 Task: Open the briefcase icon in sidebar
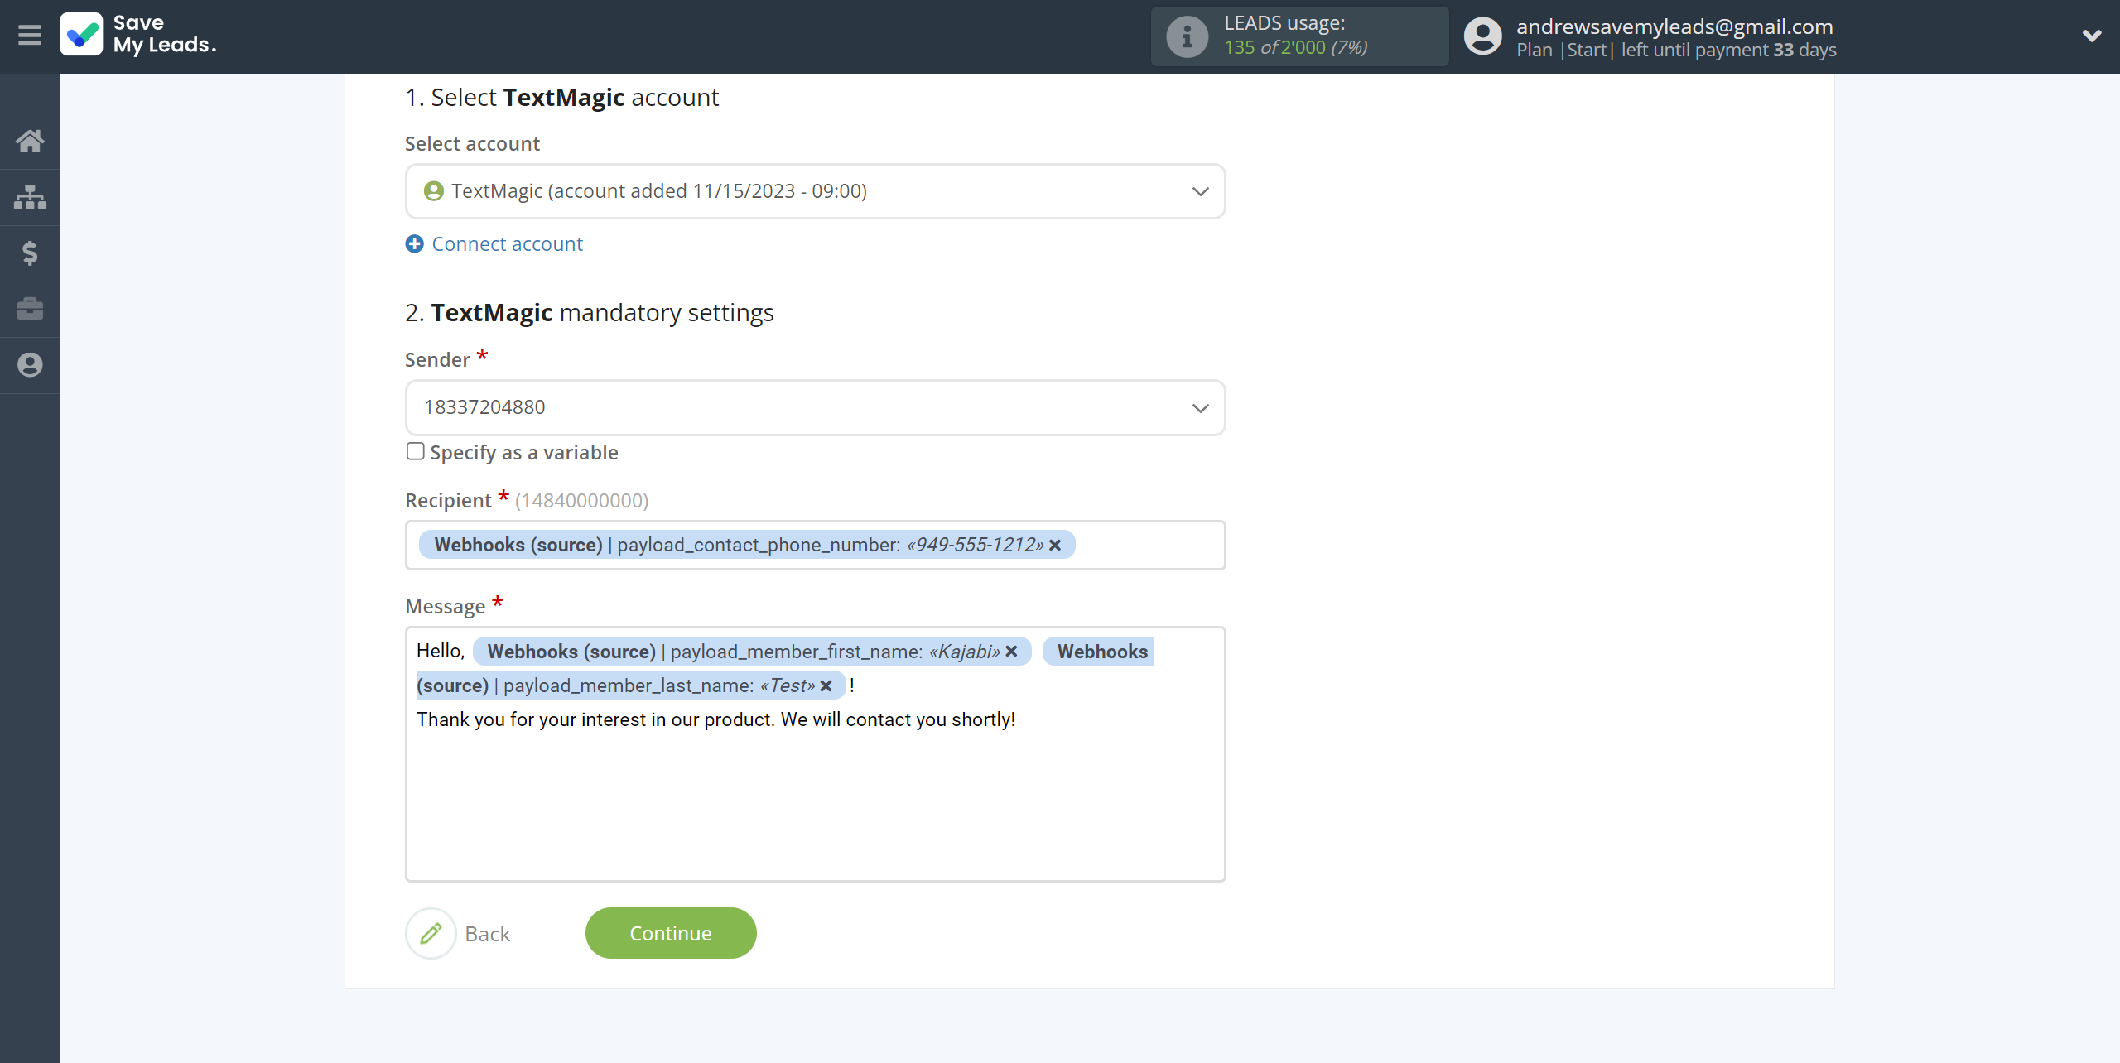[x=30, y=309]
